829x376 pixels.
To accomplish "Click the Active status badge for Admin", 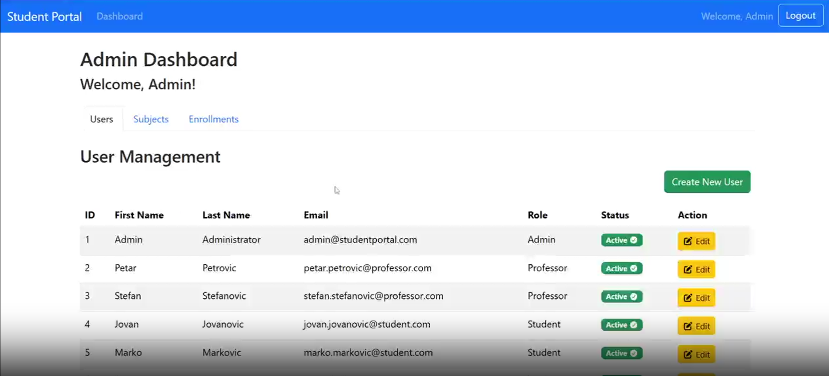I will click(x=621, y=240).
